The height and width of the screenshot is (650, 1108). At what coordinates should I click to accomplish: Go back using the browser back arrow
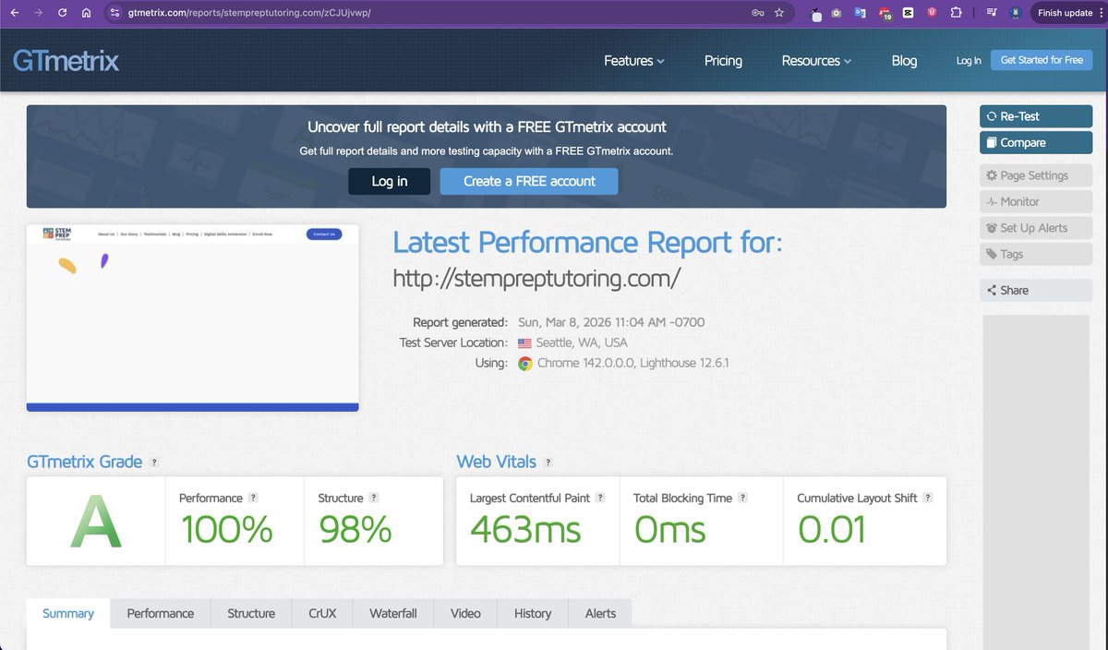(x=14, y=13)
